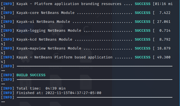Select the "Kayak-kcd NetBeans Module" text
The width and height of the screenshot is (180, 106).
click(44, 40)
